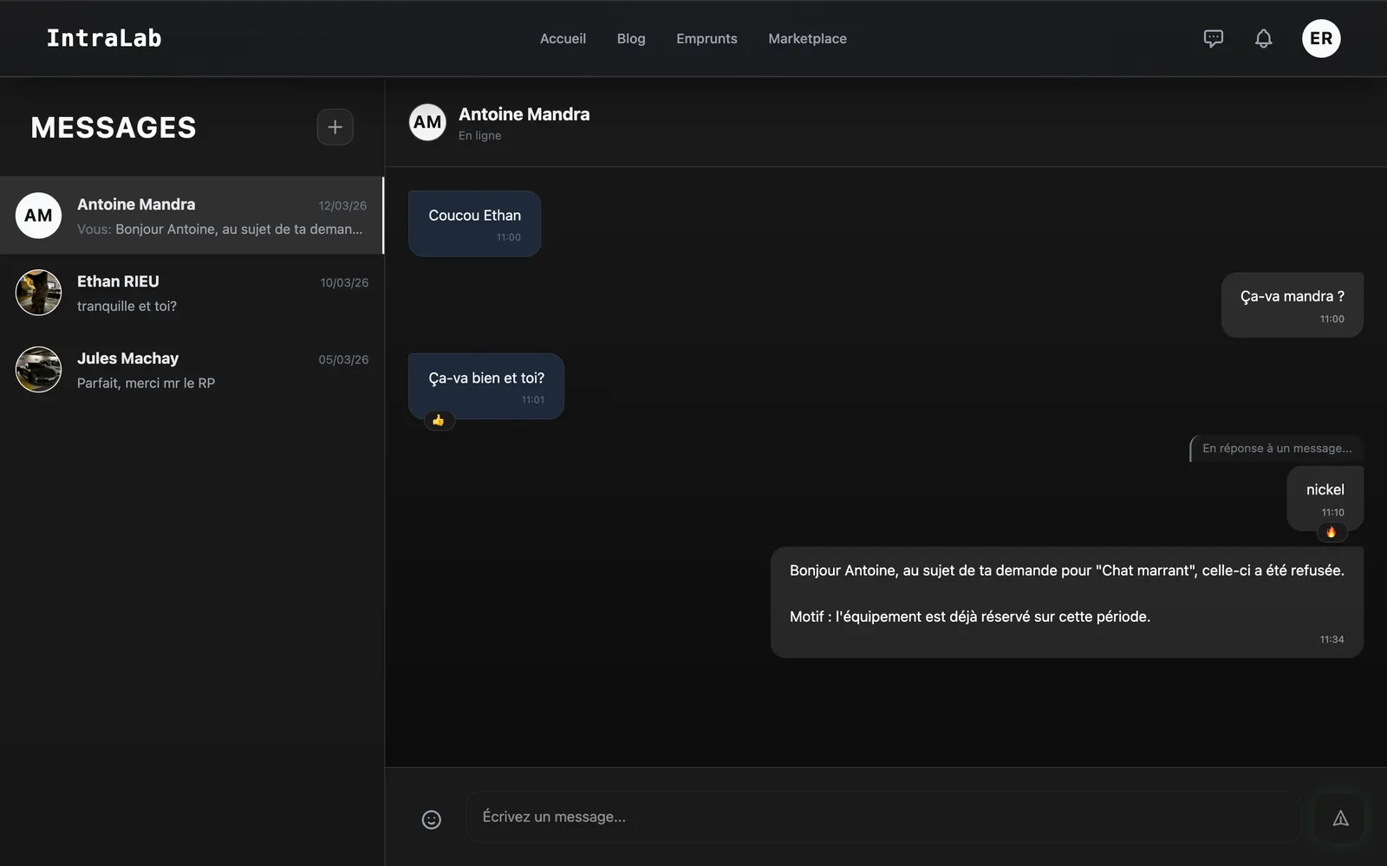Screen dimensions: 1387x866
Task: Open the ER profile avatar menu
Action: [x=1321, y=38]
